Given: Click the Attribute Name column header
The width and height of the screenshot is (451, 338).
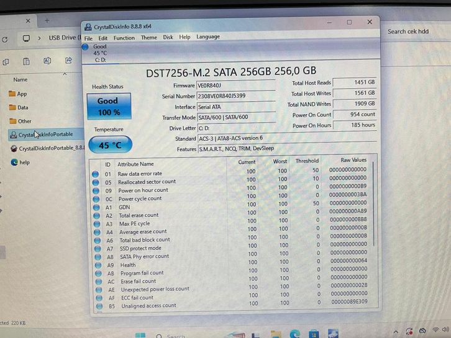Looking at the screenshot, I should 135,164.
